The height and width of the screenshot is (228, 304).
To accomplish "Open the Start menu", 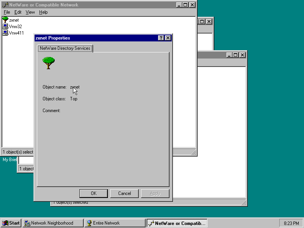I will [x=11, y=223].
